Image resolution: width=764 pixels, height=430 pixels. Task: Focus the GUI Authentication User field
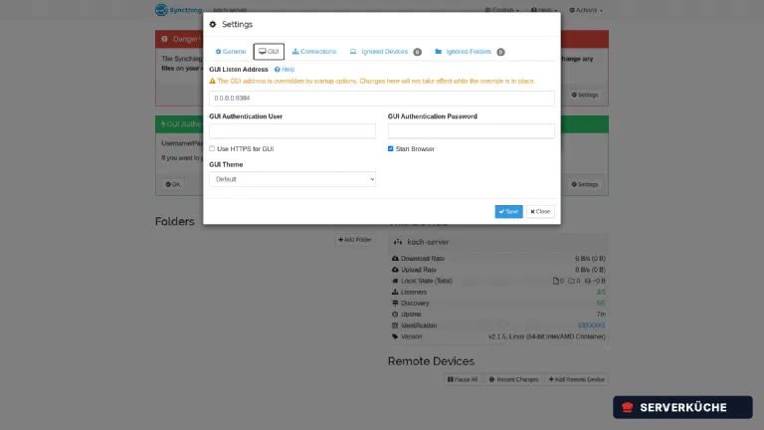[x=292, y=131]
